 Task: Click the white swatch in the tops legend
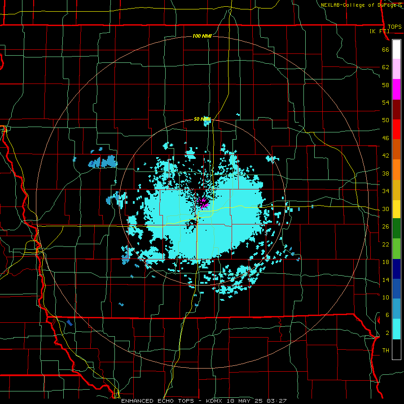click(396, 49)
